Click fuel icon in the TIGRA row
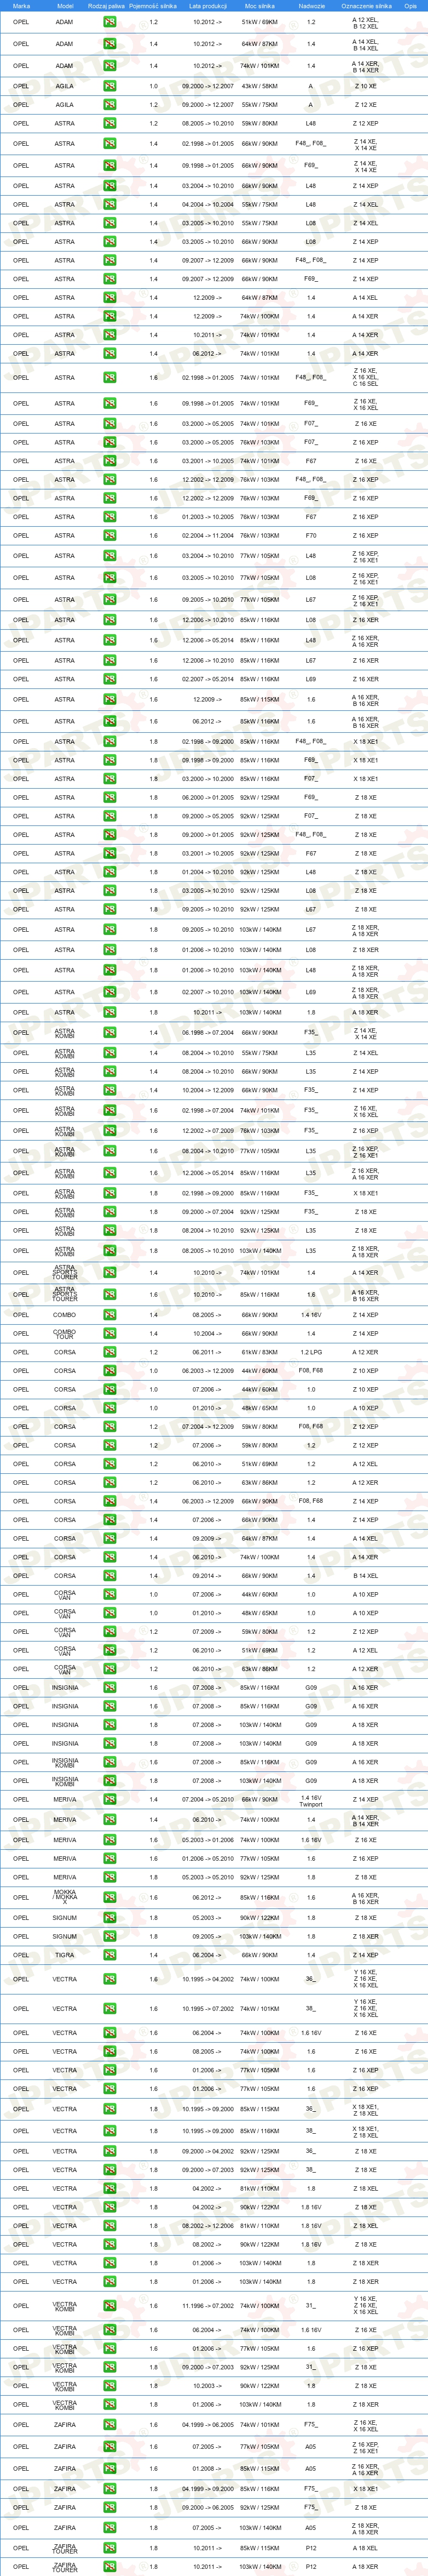 coord(110,1955)
